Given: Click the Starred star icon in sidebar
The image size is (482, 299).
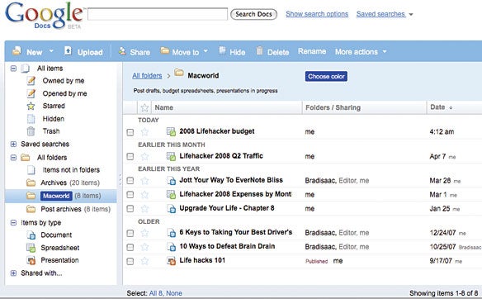Looking at the screenshot, I should tap(31, 106).
